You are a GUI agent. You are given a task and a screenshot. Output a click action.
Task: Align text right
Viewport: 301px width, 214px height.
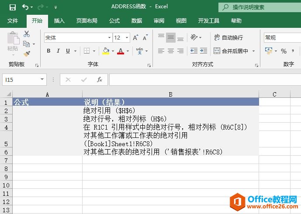click(x=180, y=51)
